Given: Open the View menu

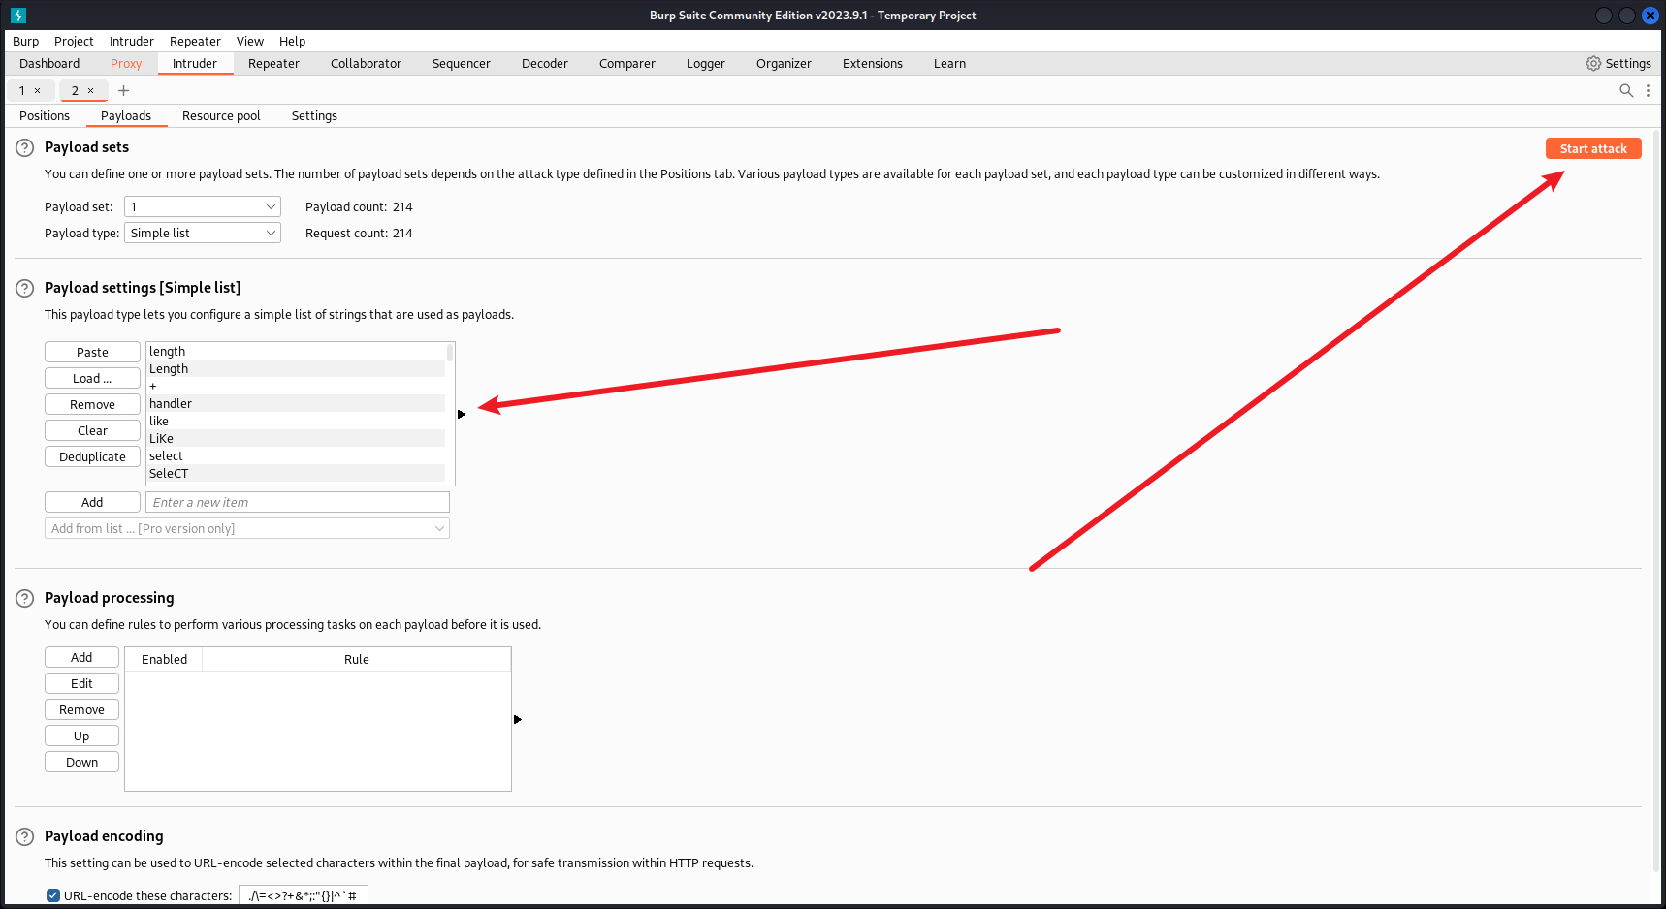Looking at the screenshot, I should tap(250, 41).
